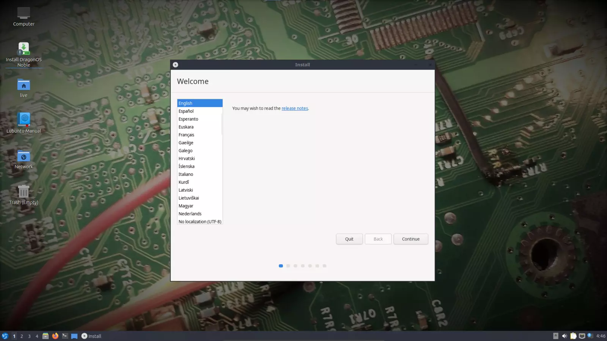The width and height of the screenshot is (607, 341).
Task: Switch to virtual desktop 2
Action: (22, 336)
